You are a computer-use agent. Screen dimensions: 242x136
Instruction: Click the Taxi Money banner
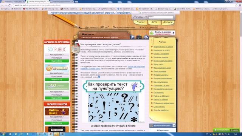[57, 129]
